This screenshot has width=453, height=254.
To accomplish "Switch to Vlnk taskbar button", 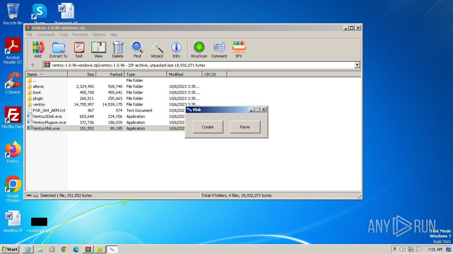I will 112,249.
